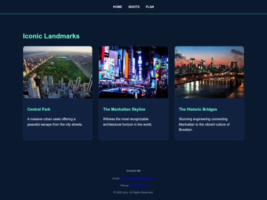The image size is (267, 200).
Task: Go to the SIGHTS page
Action: (134, 7)
